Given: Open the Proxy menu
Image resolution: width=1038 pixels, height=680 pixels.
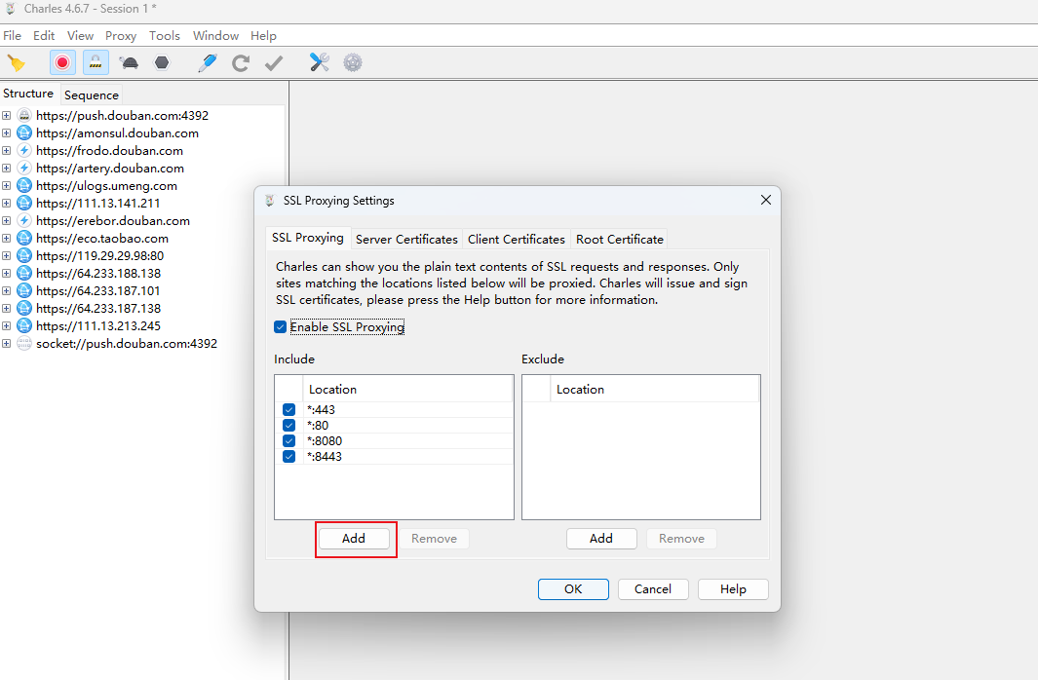Looking at the screenshot, I should [121, 36].
